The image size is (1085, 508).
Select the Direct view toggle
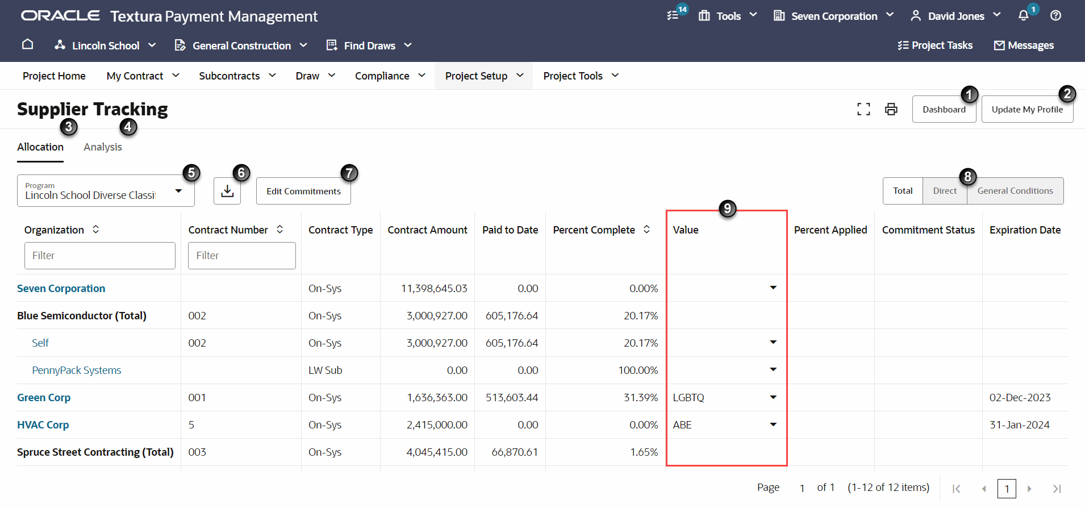[x=945, y=191]
